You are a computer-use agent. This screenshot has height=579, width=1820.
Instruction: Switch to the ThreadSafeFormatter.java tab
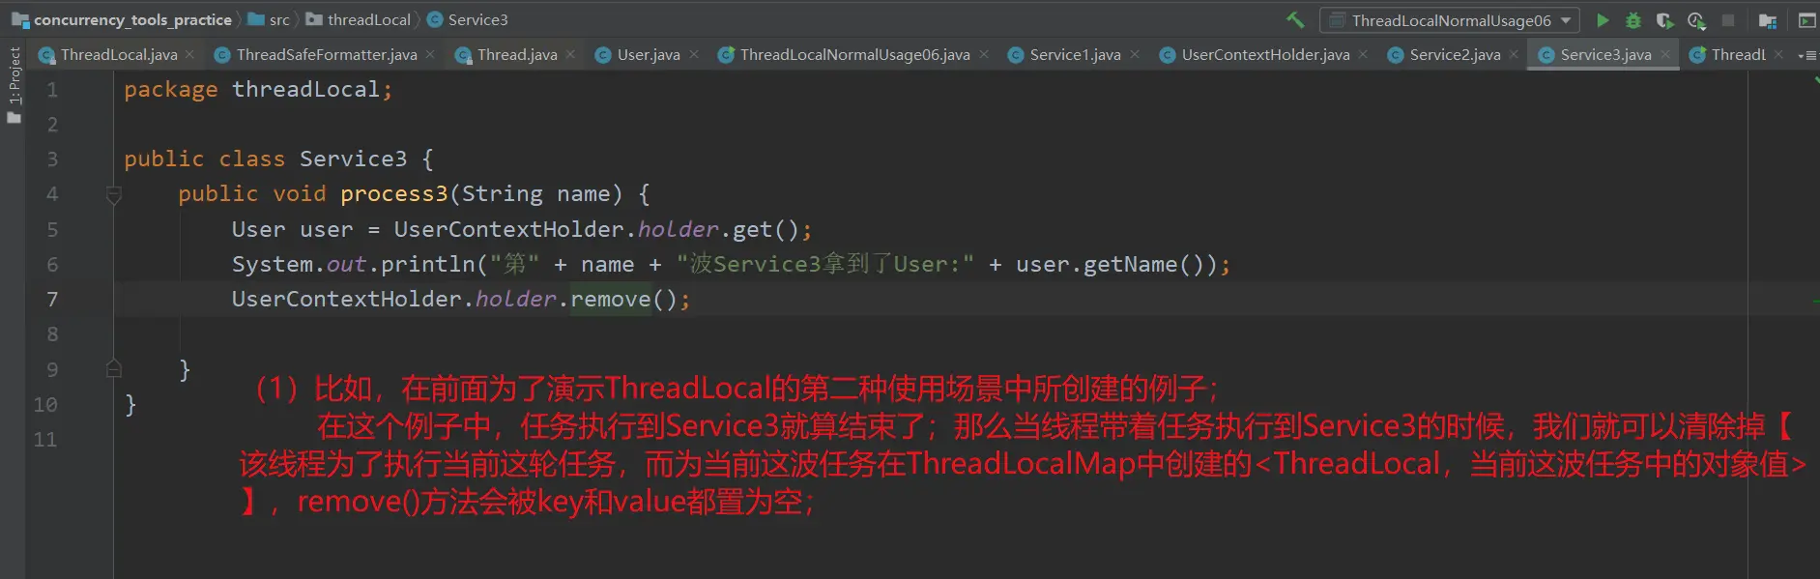[326, 55]
